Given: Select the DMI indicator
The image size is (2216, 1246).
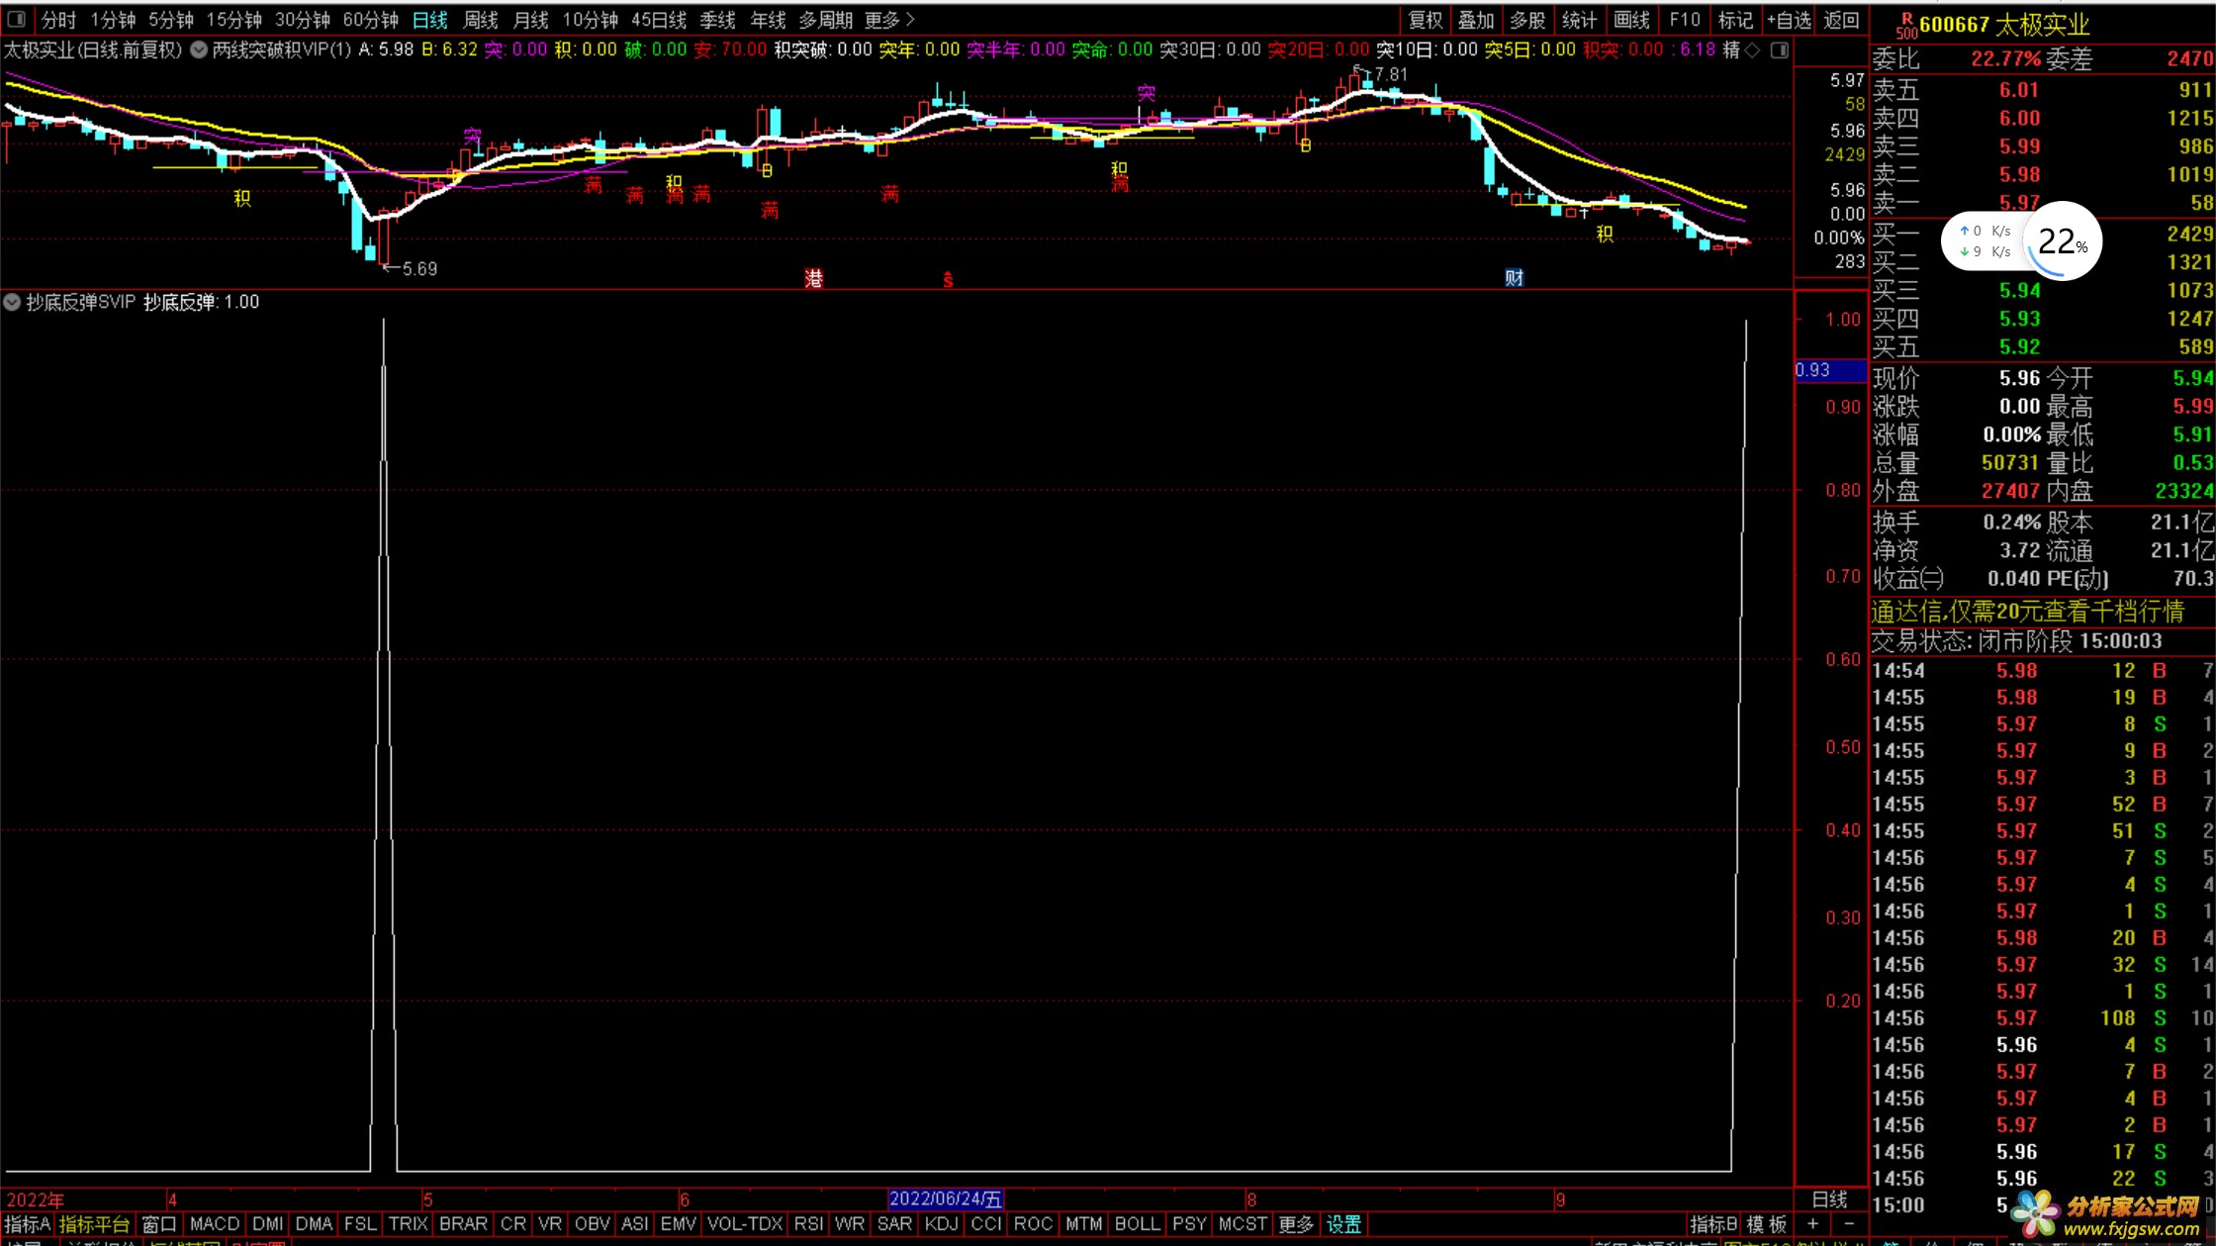Looking at the screenshot, I should 267,1224.
